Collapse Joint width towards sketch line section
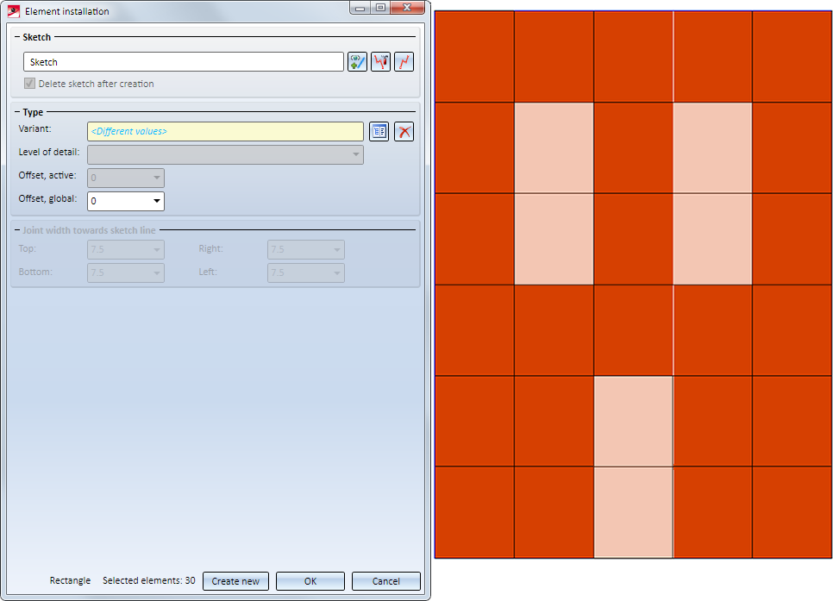The image size is (833, 601). click(17, 230)
